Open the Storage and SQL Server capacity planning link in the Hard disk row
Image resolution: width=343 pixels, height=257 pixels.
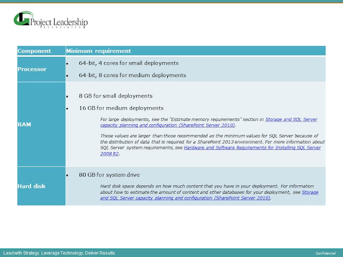(x=209, y=195)
